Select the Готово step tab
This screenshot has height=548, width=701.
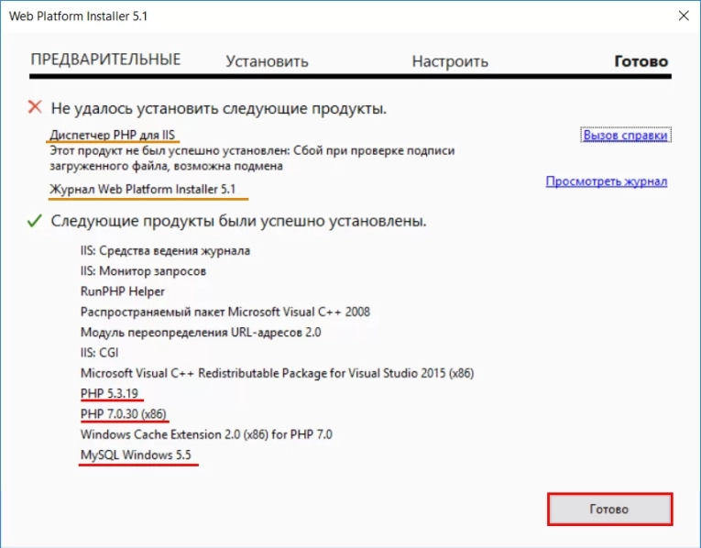pyautogui.click(x=641, y=61)
